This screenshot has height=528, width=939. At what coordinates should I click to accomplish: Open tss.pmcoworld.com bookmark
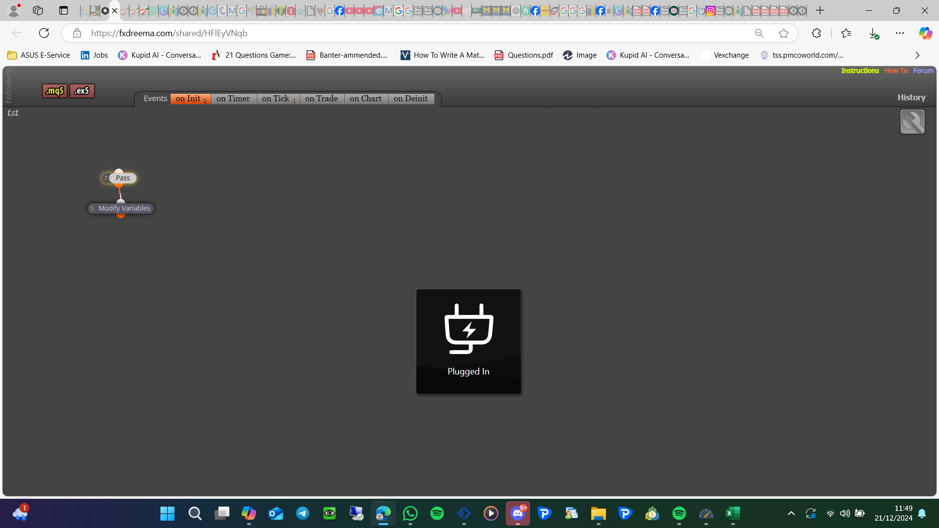pos(802,55)
